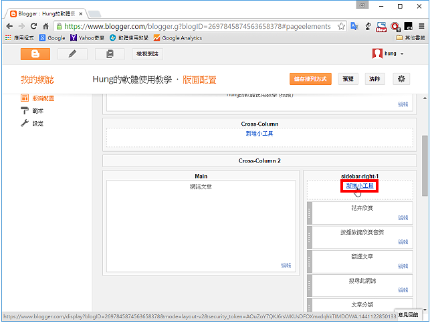The width and height of the screenshot is (430, 323).
Task: Open the gear settings button
Action: 401,79
